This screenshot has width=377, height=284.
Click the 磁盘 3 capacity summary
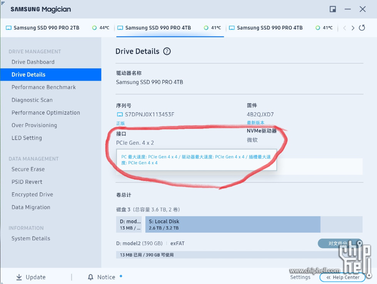point(148,210)
